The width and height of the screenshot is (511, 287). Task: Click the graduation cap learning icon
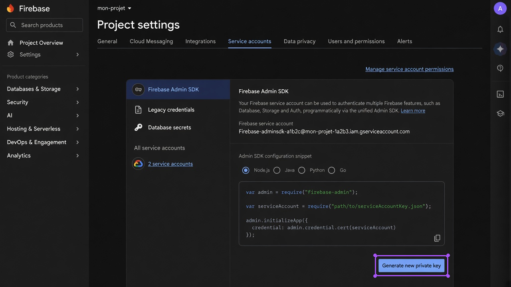click(x=500, y=114)
